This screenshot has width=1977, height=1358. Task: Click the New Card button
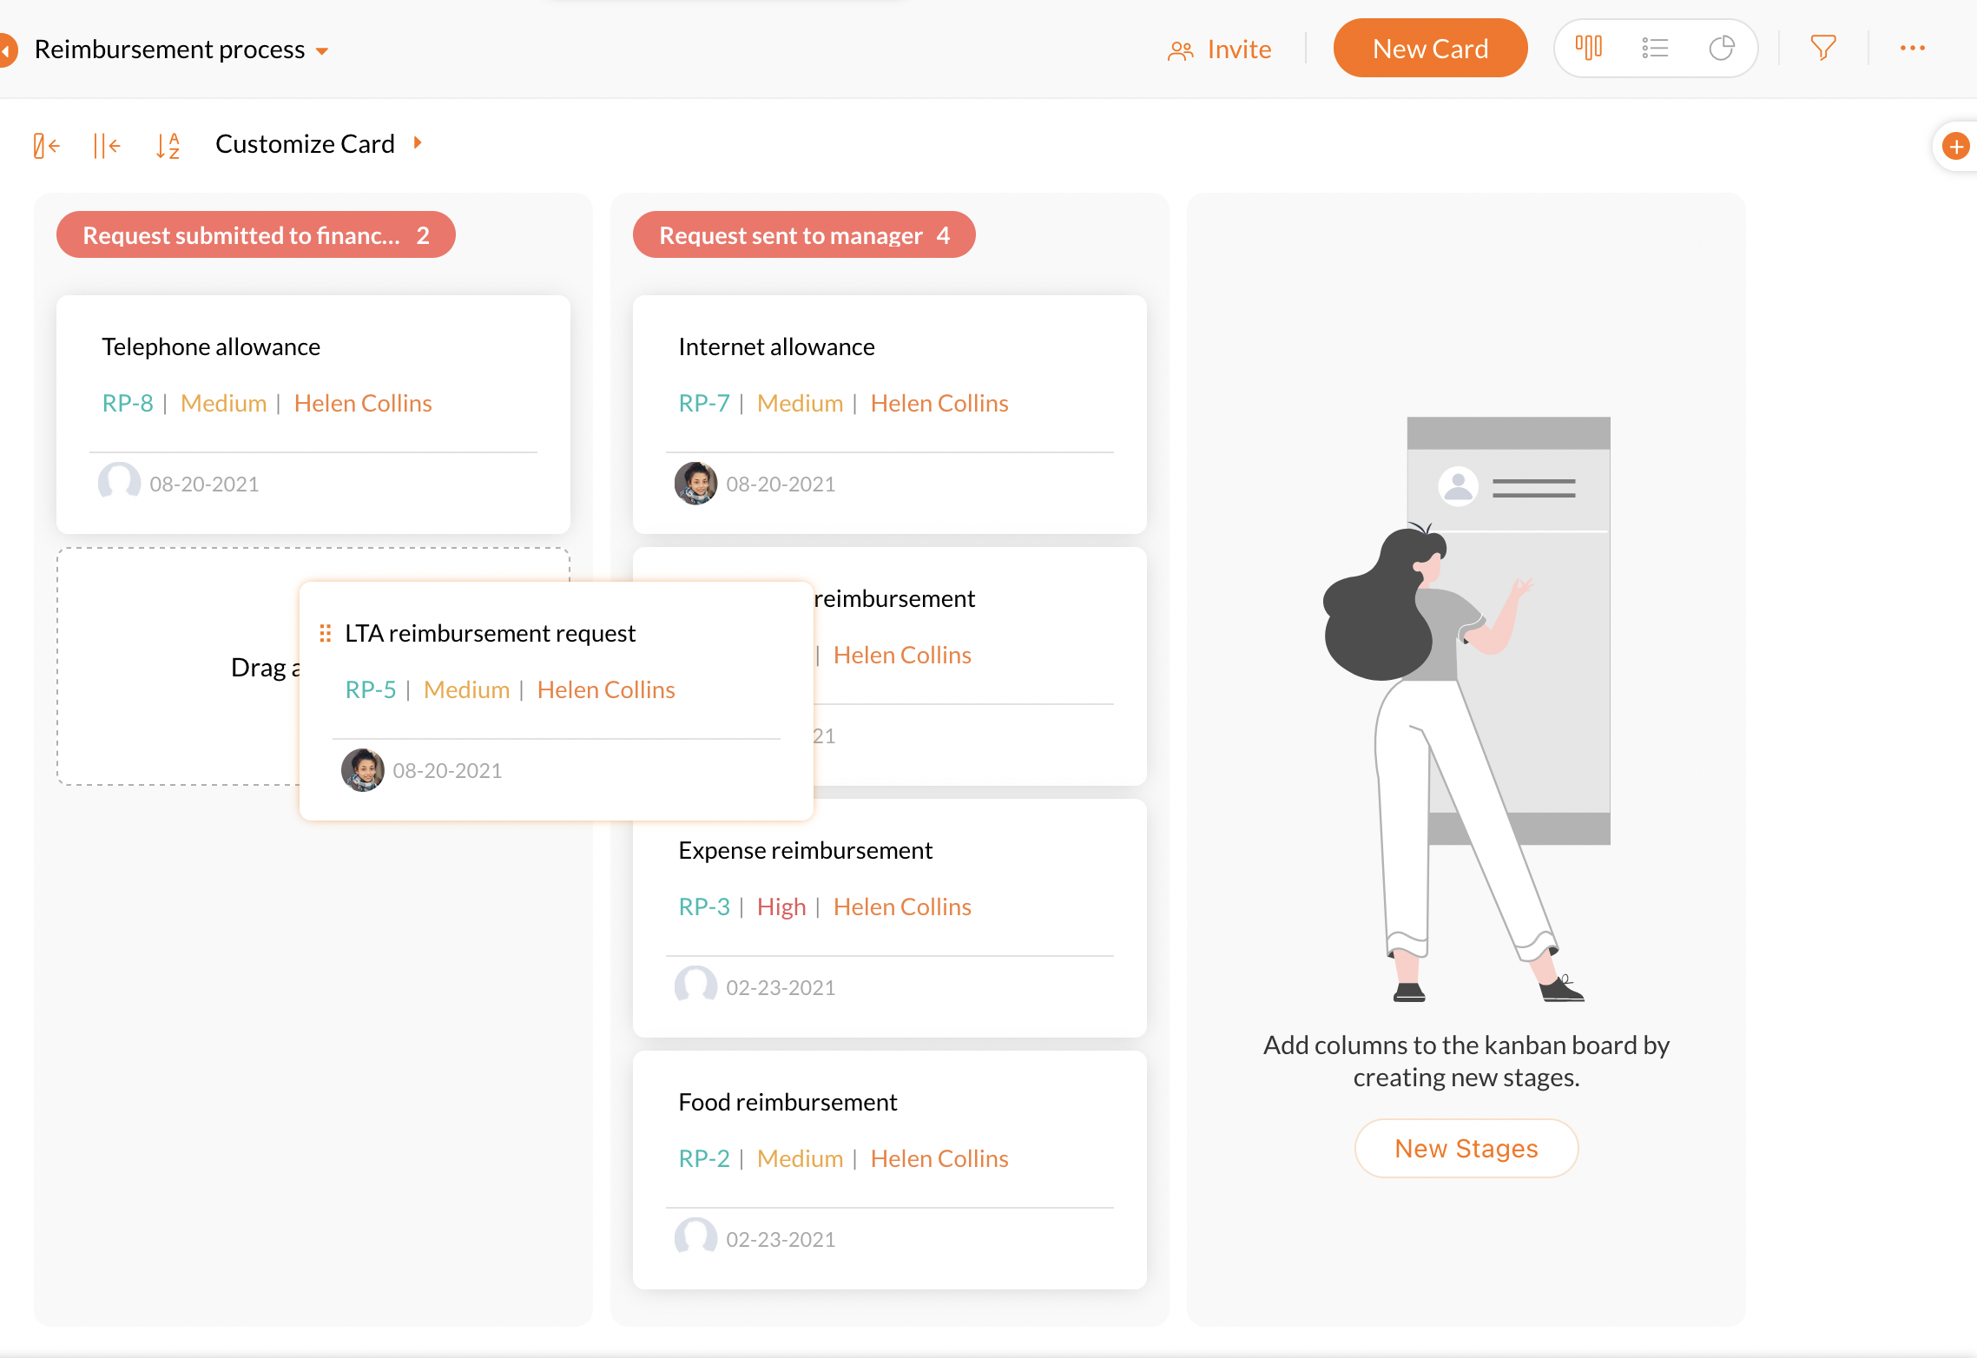(1430, 49)
